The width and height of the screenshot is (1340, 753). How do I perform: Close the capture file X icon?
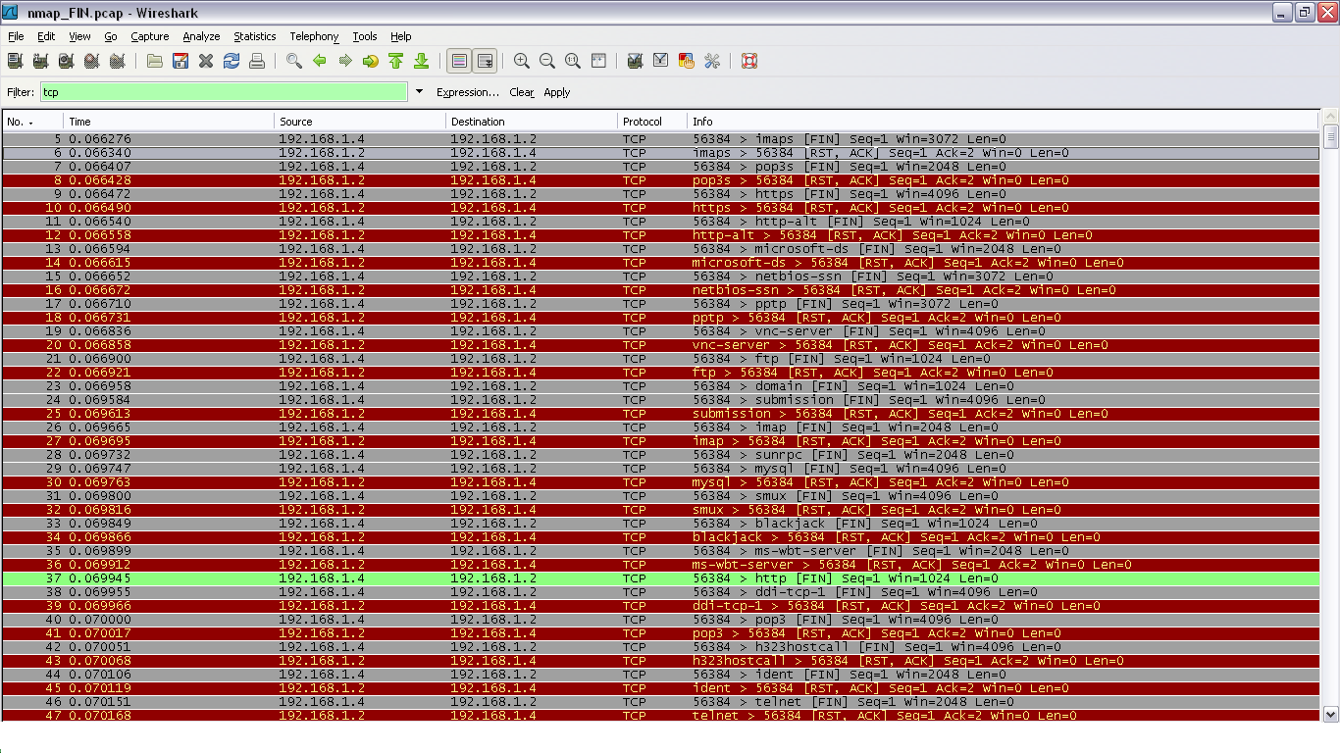click(206, 61)
